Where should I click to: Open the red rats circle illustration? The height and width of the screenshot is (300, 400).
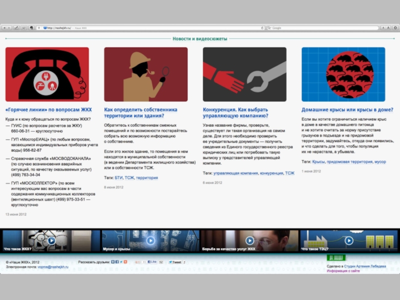[343, 74]
